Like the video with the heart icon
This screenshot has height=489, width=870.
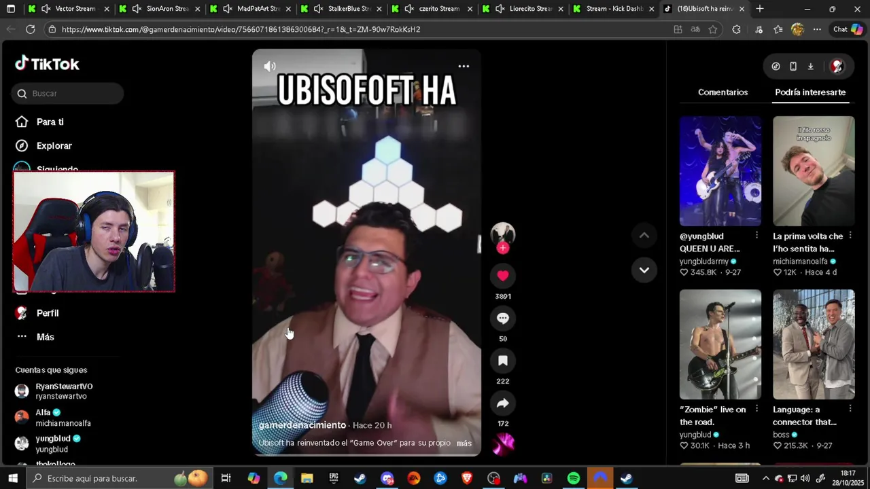pyautogui.click(x=503, y=276)
